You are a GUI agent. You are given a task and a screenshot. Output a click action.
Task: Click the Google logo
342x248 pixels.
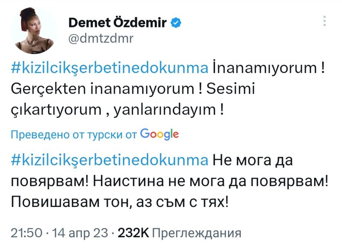[x=160, y=134]
